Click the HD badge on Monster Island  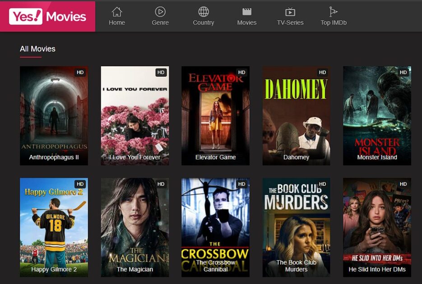403,72
